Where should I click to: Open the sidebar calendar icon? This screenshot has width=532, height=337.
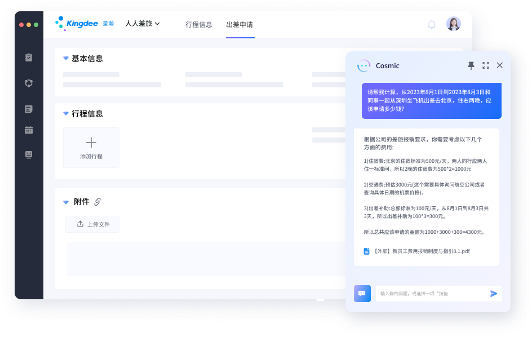coord(29,130)
